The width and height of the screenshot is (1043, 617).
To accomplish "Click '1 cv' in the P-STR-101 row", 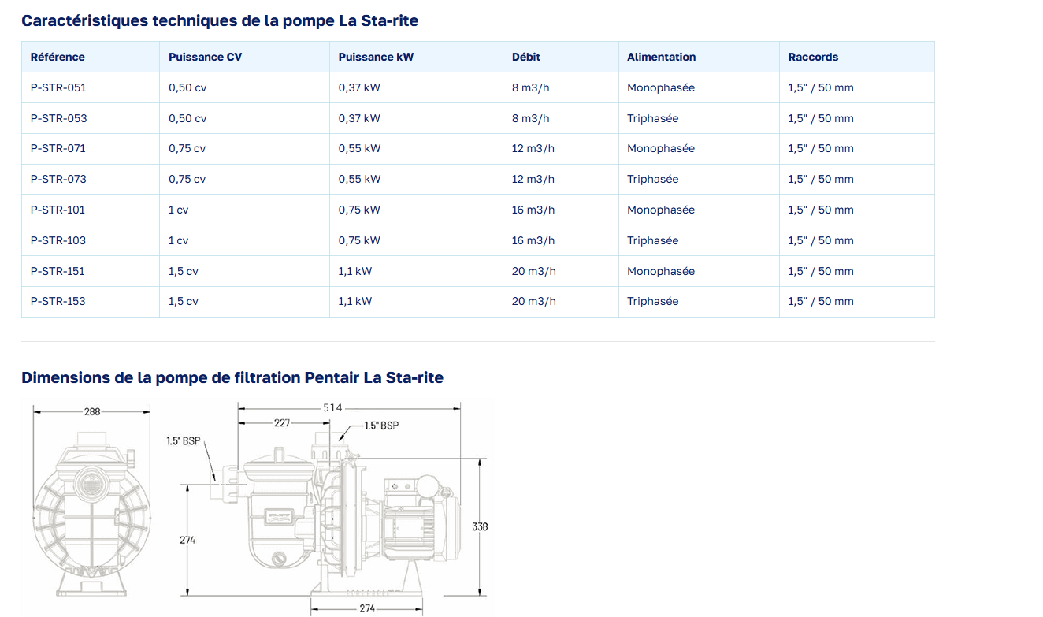I will (178, 210).
